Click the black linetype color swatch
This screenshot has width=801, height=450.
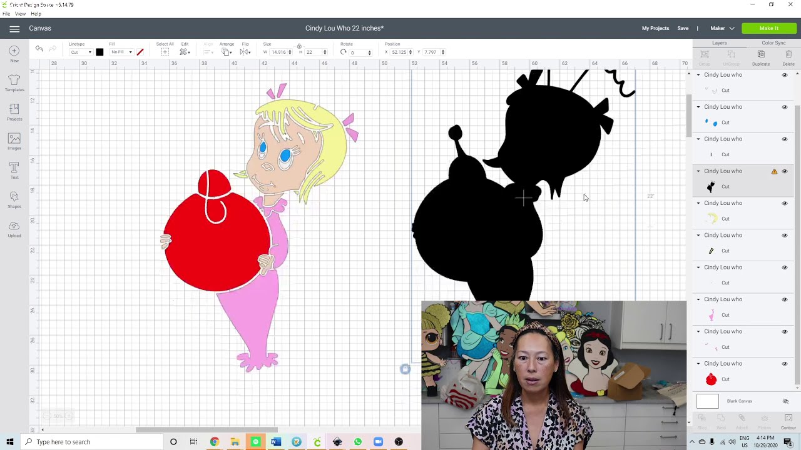click(x=99, y=52)
